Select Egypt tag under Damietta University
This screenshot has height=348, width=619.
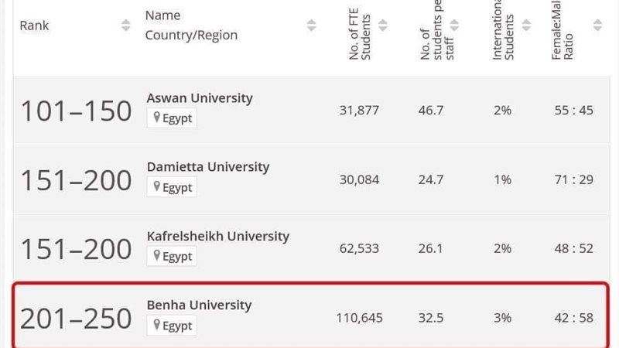(x=172, y=187)
